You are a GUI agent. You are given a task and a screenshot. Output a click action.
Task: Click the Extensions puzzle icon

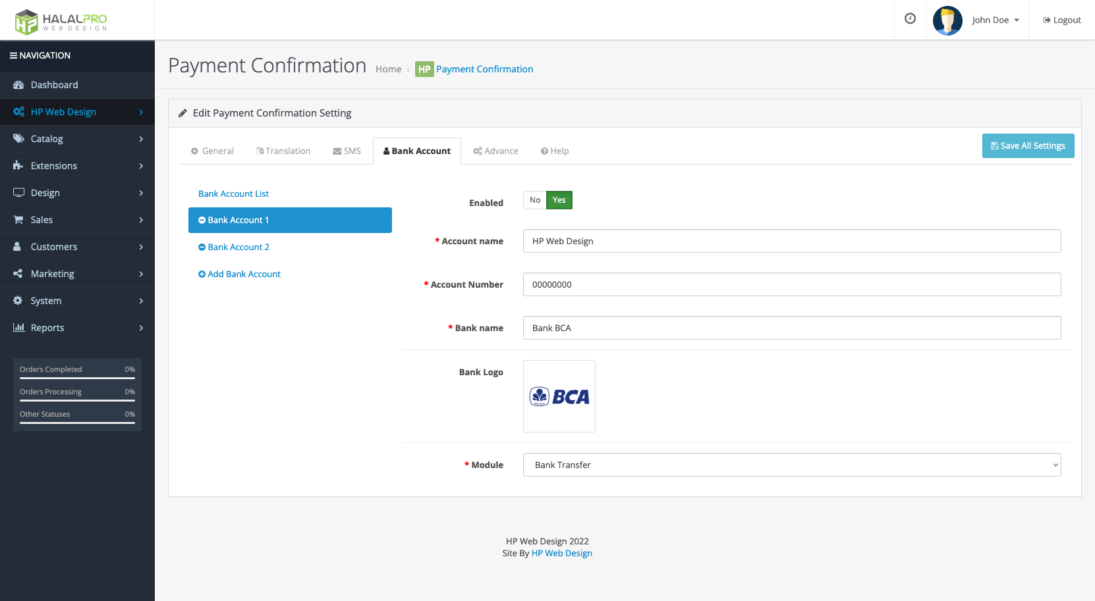tap(18, 166)
